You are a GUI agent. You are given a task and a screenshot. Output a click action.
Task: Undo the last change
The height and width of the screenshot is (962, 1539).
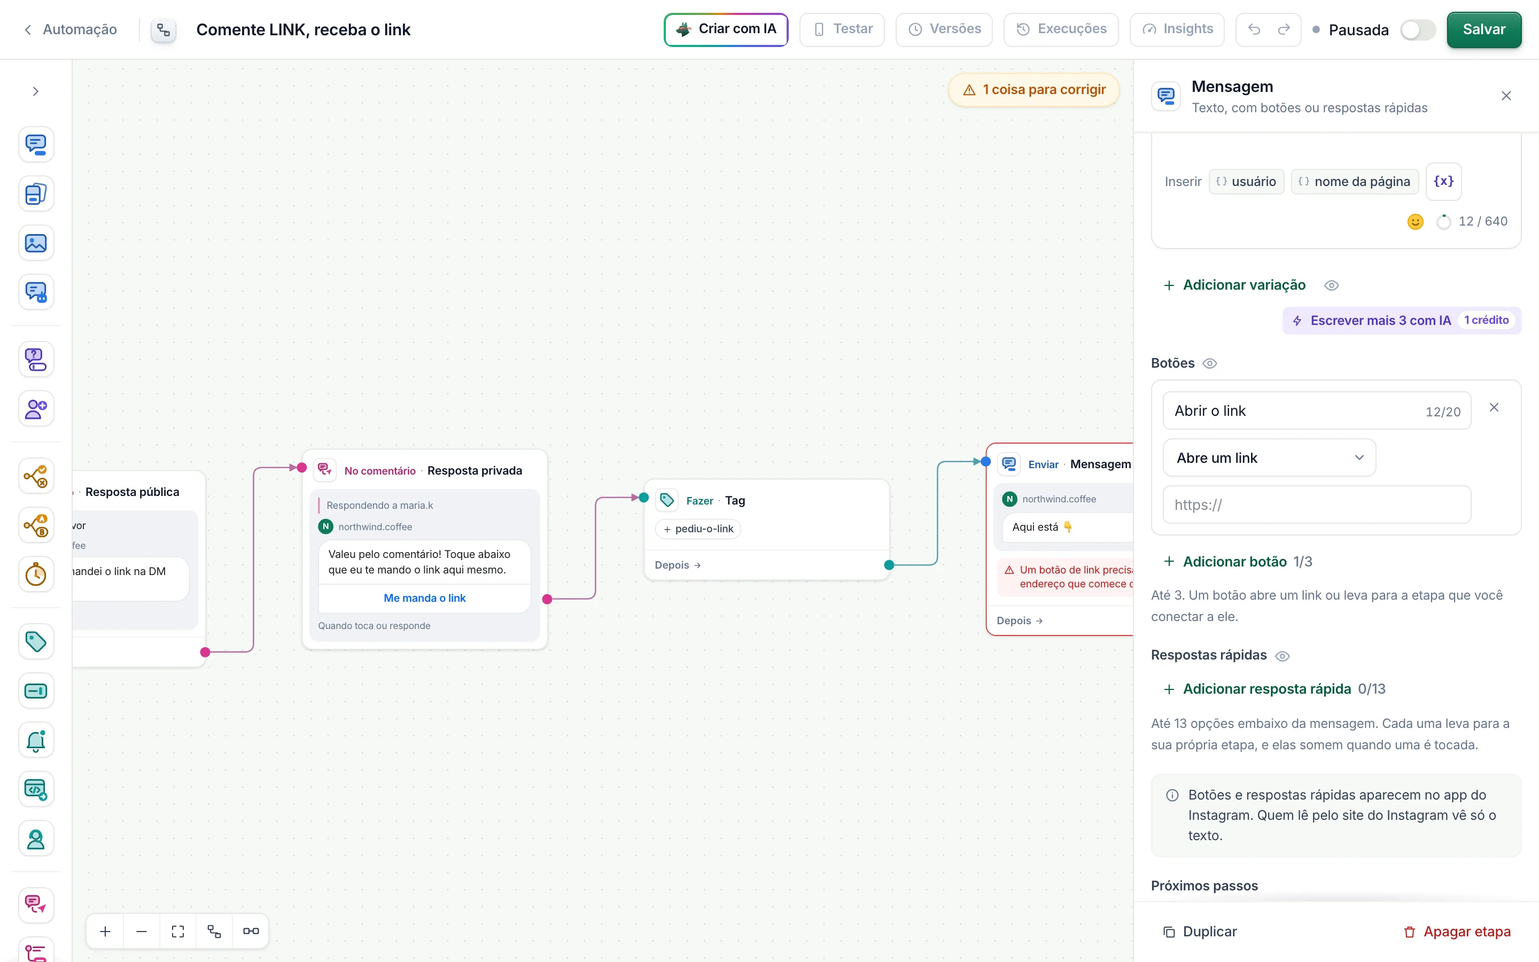pyautogui.click(x=1254, y=29)
